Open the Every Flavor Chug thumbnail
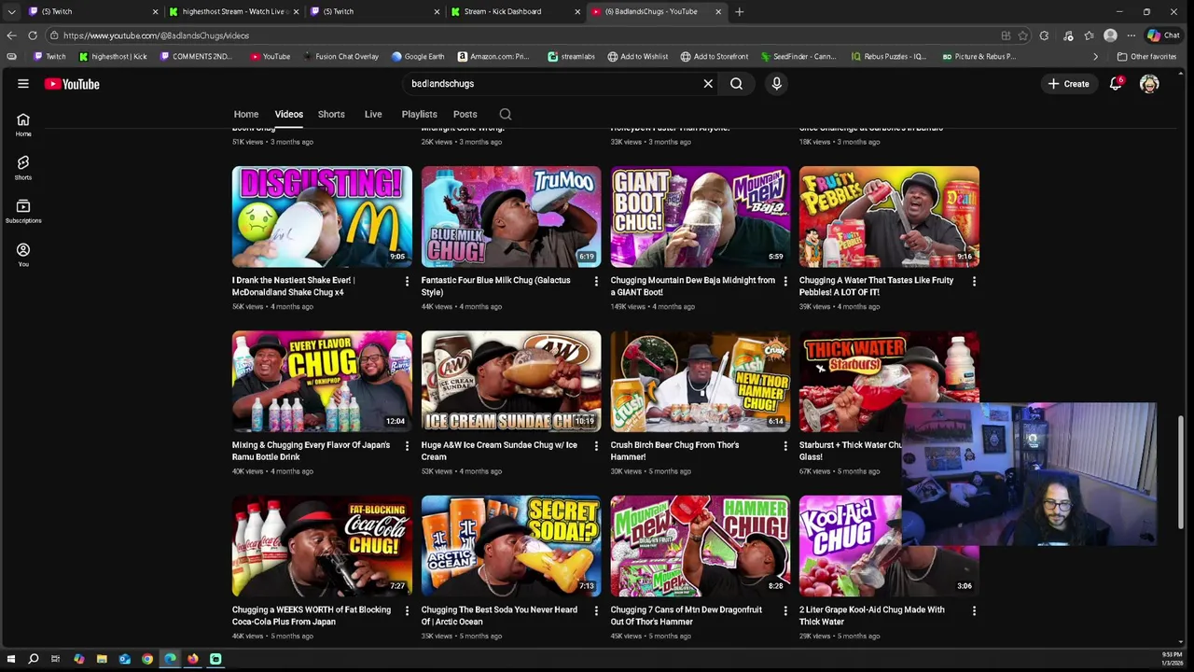 [322, 381]
